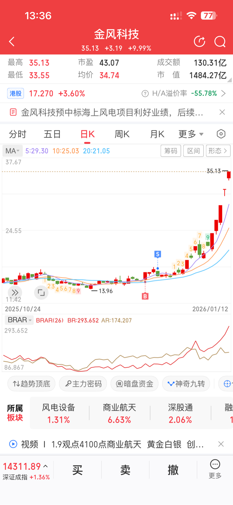Open the BRAR indicator dropdown
This screenshot has height=505, width=233.
[x=19, y=320]
